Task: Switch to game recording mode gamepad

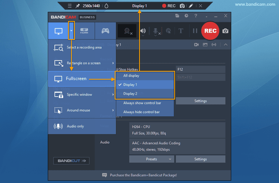Action: click(105, 31)
